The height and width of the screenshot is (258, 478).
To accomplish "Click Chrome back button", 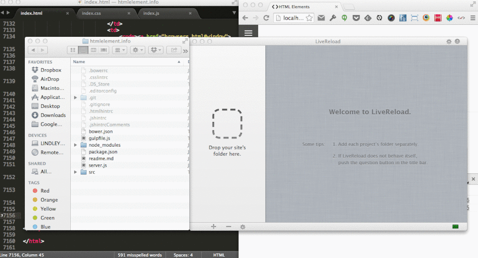I will click(245, 18).
